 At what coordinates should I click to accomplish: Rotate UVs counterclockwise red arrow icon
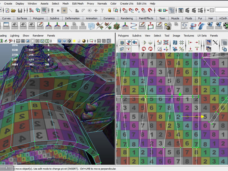[144, 49]
